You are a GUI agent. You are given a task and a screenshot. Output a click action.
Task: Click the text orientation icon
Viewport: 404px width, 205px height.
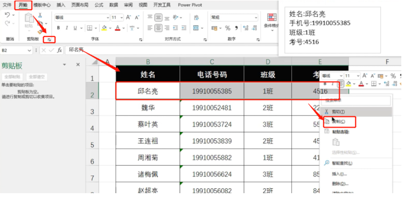click(176, 17)
